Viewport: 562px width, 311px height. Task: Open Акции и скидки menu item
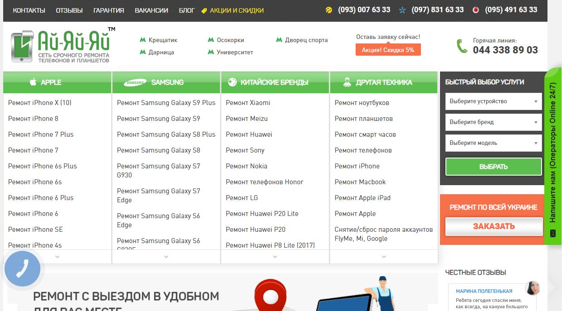click(x=237, y=10)
